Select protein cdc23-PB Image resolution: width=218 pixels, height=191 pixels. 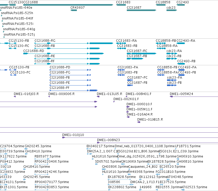coord(172,86)
